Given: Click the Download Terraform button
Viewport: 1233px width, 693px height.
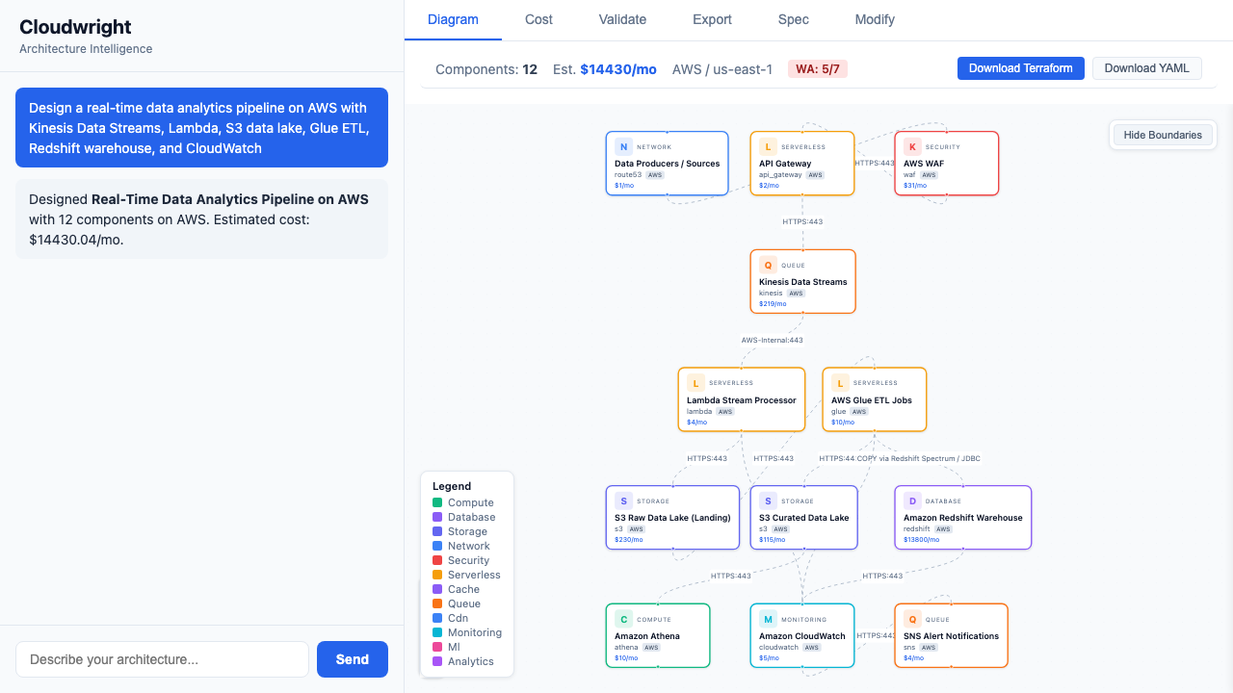Looking at the screenshot, I should point(1020,68).
